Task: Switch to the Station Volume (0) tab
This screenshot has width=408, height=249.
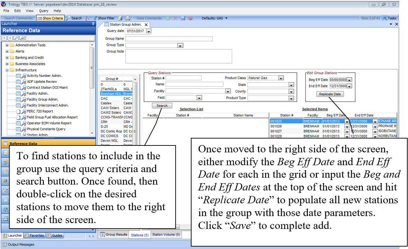Action: pyautogui.click(x=166, y=234)
